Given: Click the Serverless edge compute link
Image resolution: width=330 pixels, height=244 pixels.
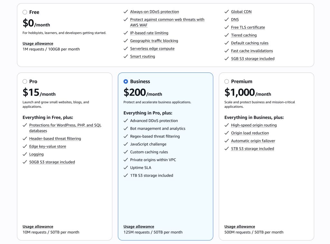Looking at the screenshot, I should (x=152, y=48).
